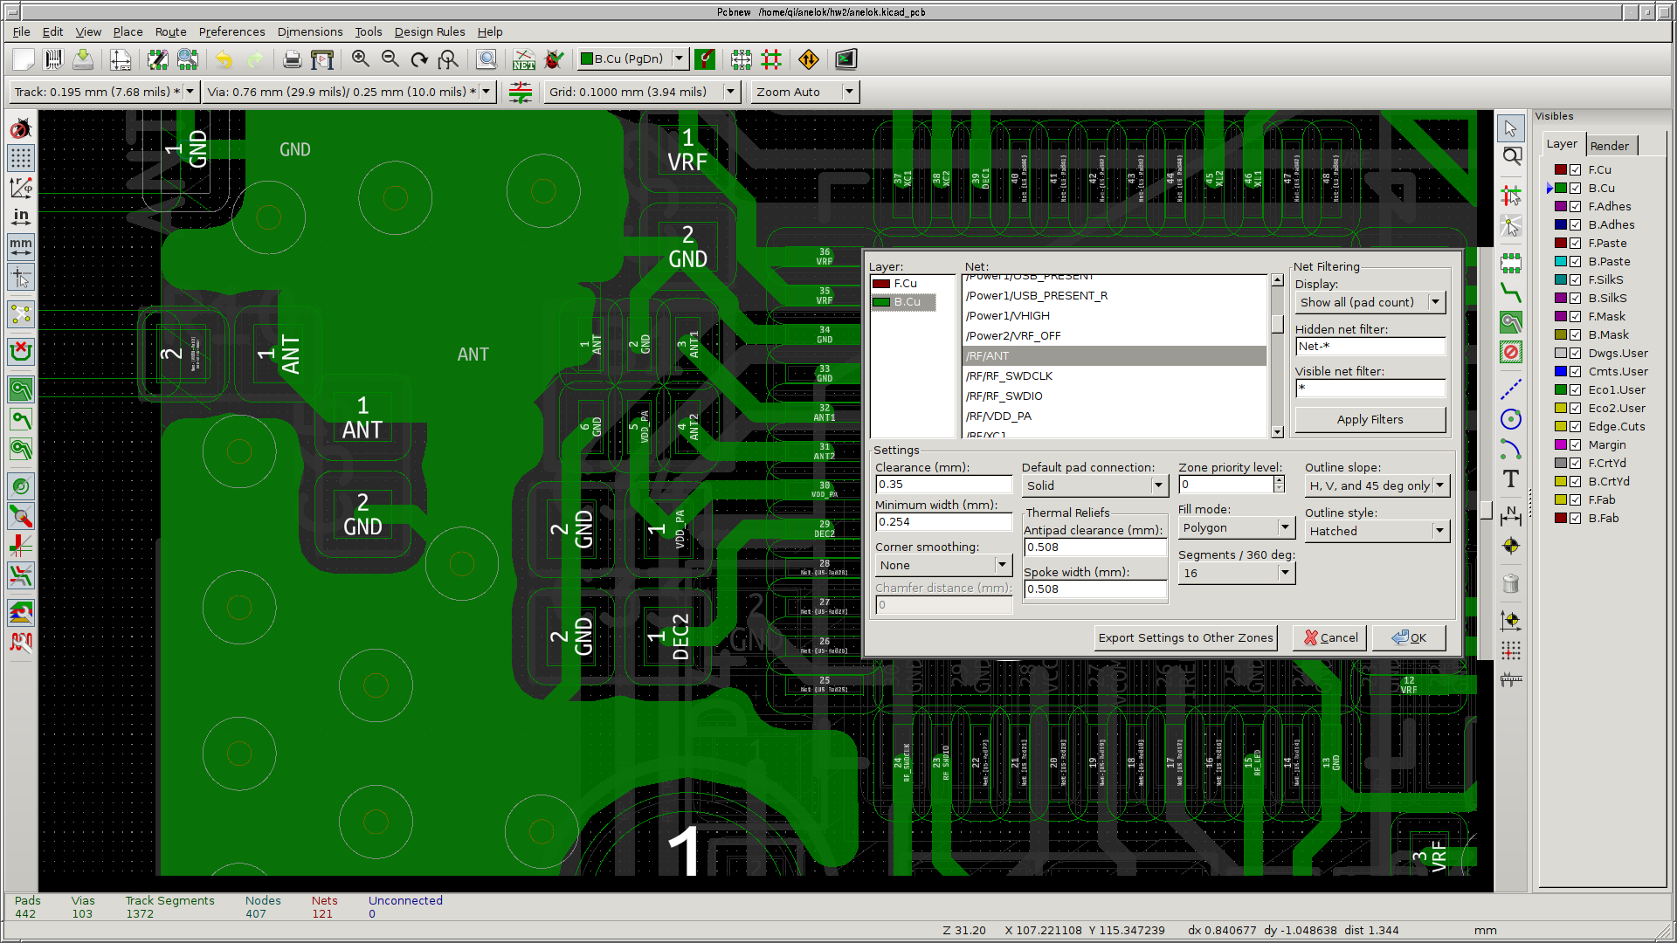
Task: Open the scripting console icon
Action: coord(845,59)
